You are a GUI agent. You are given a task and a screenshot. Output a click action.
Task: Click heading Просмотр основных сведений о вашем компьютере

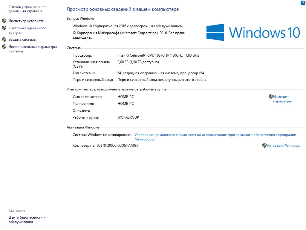pyautogui.click(x=123, y=9)
